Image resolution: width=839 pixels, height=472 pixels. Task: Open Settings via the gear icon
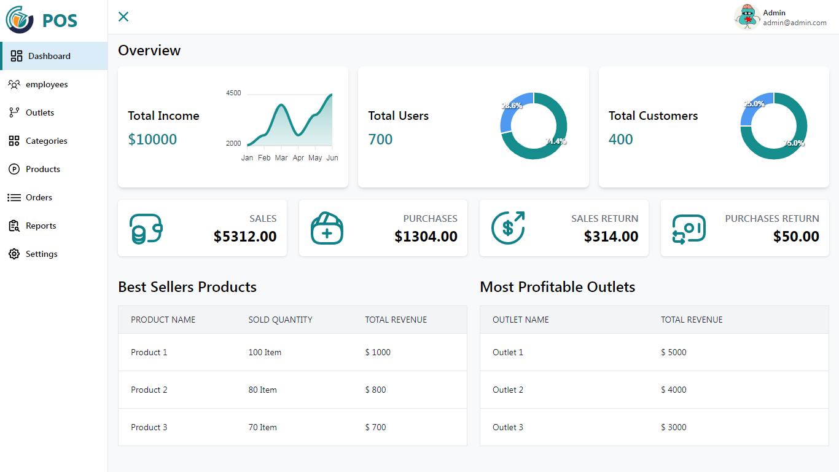tap(15, 254)
